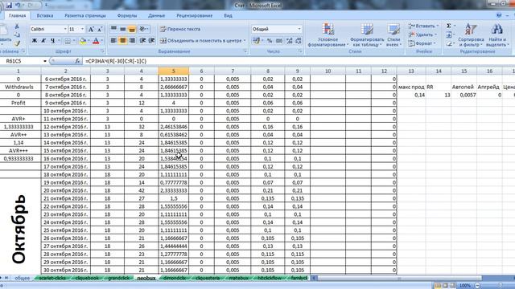
Task: Open the Рецензирование ribbon tab
Action: click(195, 15)
